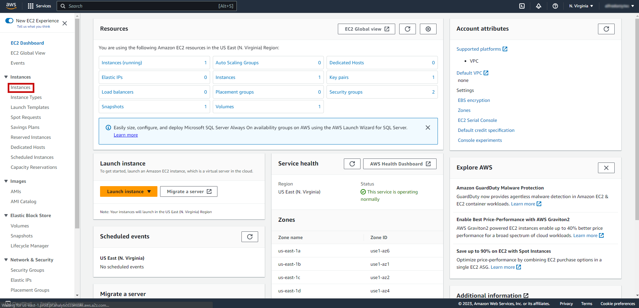The width and height of the screenshot is (639, 308).
Task: Select the us-east-1a zone name
Action: (x=289, y=251)
